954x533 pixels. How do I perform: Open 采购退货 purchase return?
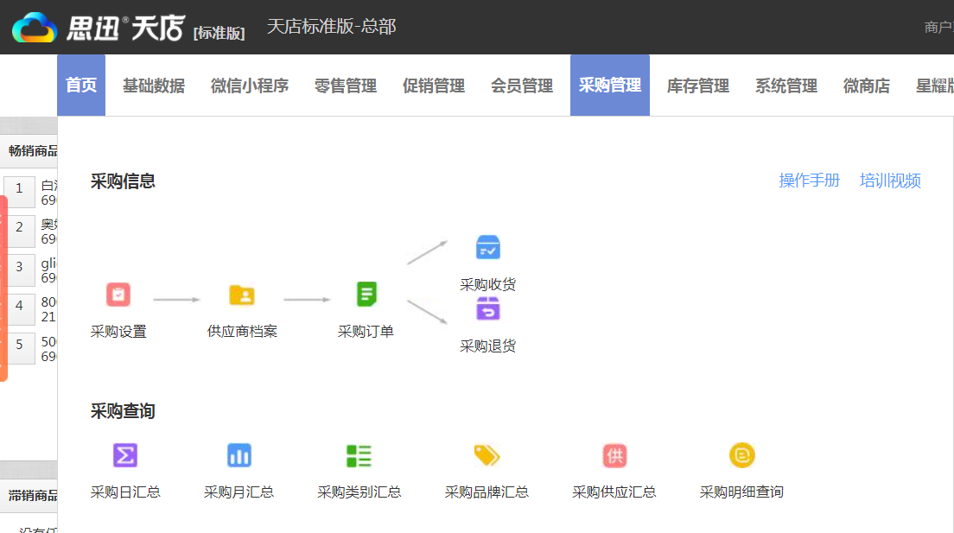(488, 308)
